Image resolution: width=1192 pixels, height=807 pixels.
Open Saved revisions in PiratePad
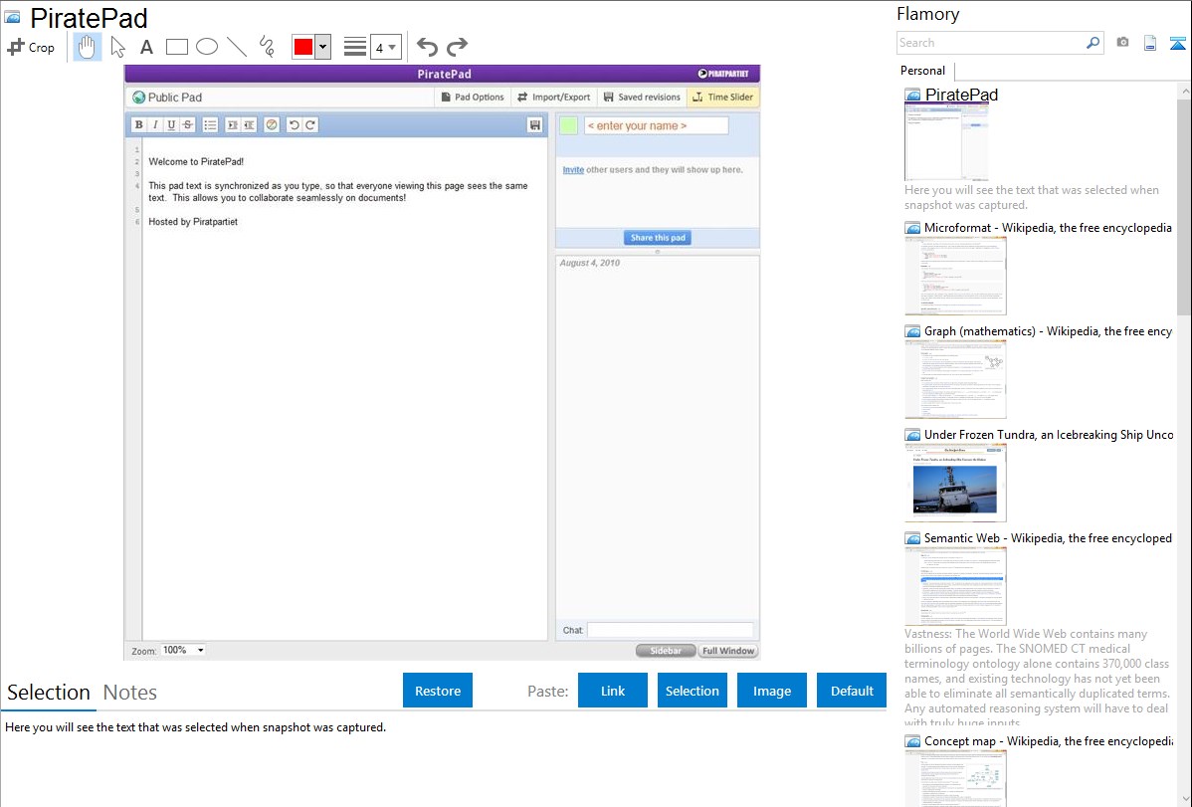tap(642, 98)
